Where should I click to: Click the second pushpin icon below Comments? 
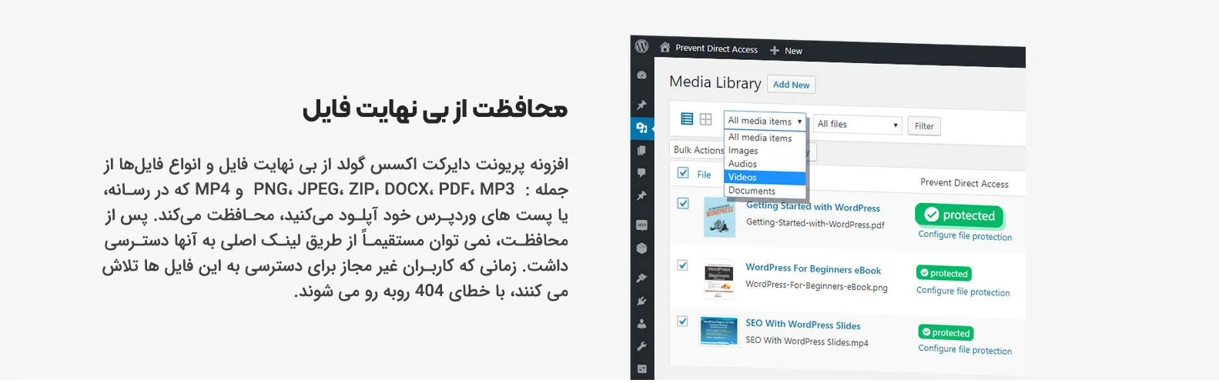[641, 196]
